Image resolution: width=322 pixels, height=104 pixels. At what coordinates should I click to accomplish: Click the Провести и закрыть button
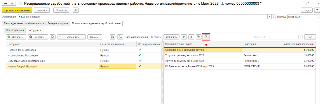click(x=17, y=10)
